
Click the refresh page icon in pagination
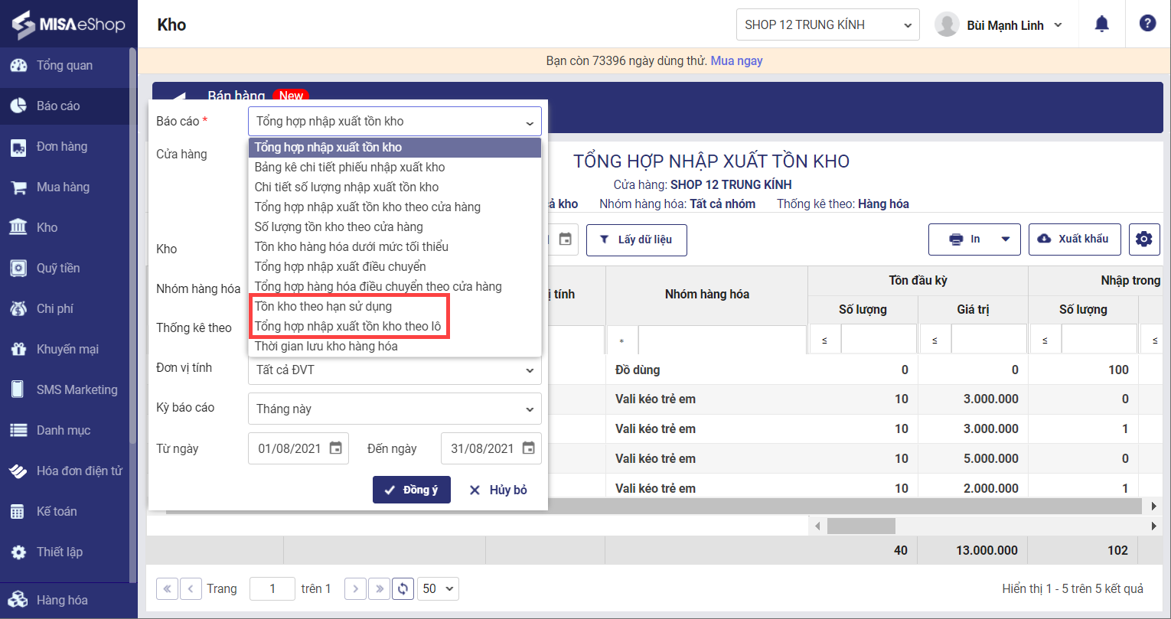(x=403, y=588)
